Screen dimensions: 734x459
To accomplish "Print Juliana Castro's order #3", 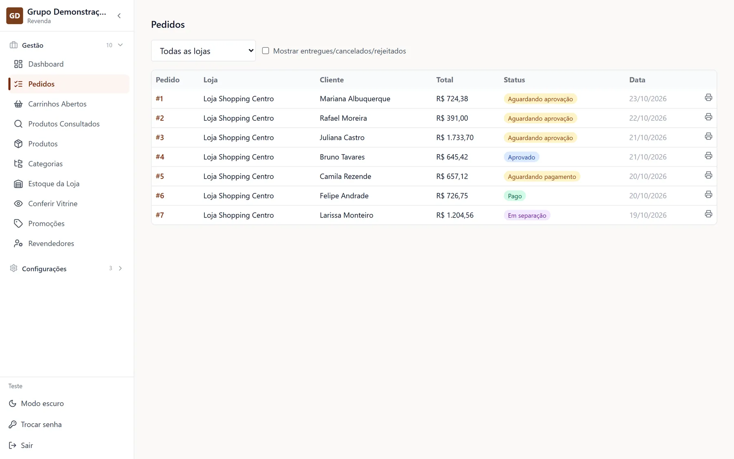I will coord(708,136).
